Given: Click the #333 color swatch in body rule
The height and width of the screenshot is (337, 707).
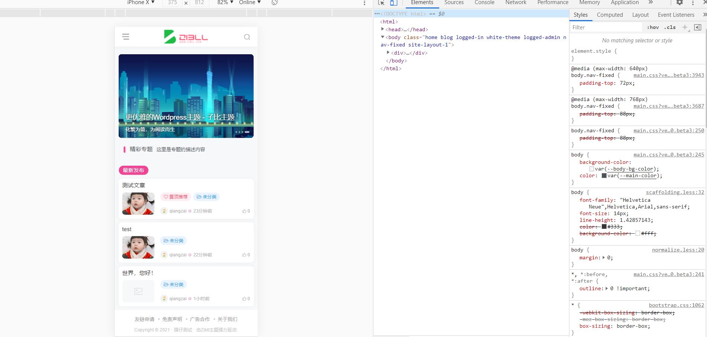Looking at the screenshot, I should (604, 227).
